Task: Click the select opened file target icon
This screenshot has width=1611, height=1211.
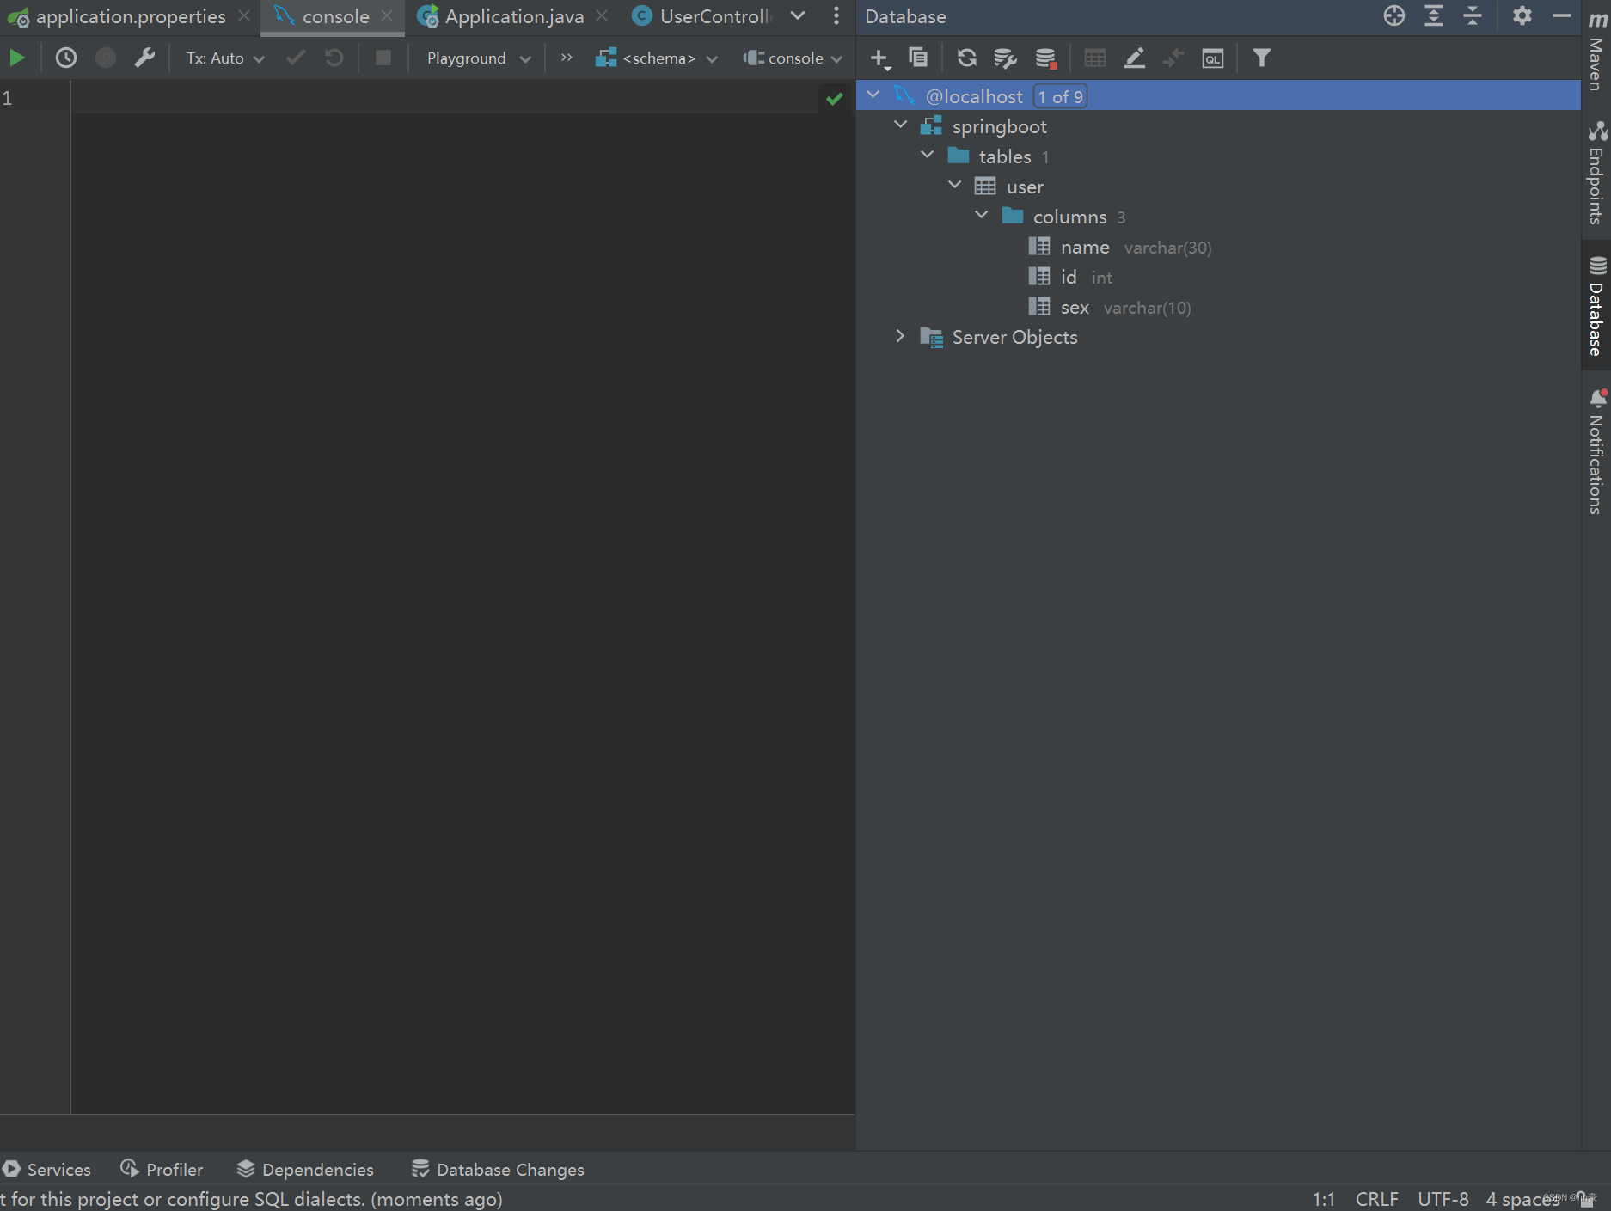Action: point(1394,15)
